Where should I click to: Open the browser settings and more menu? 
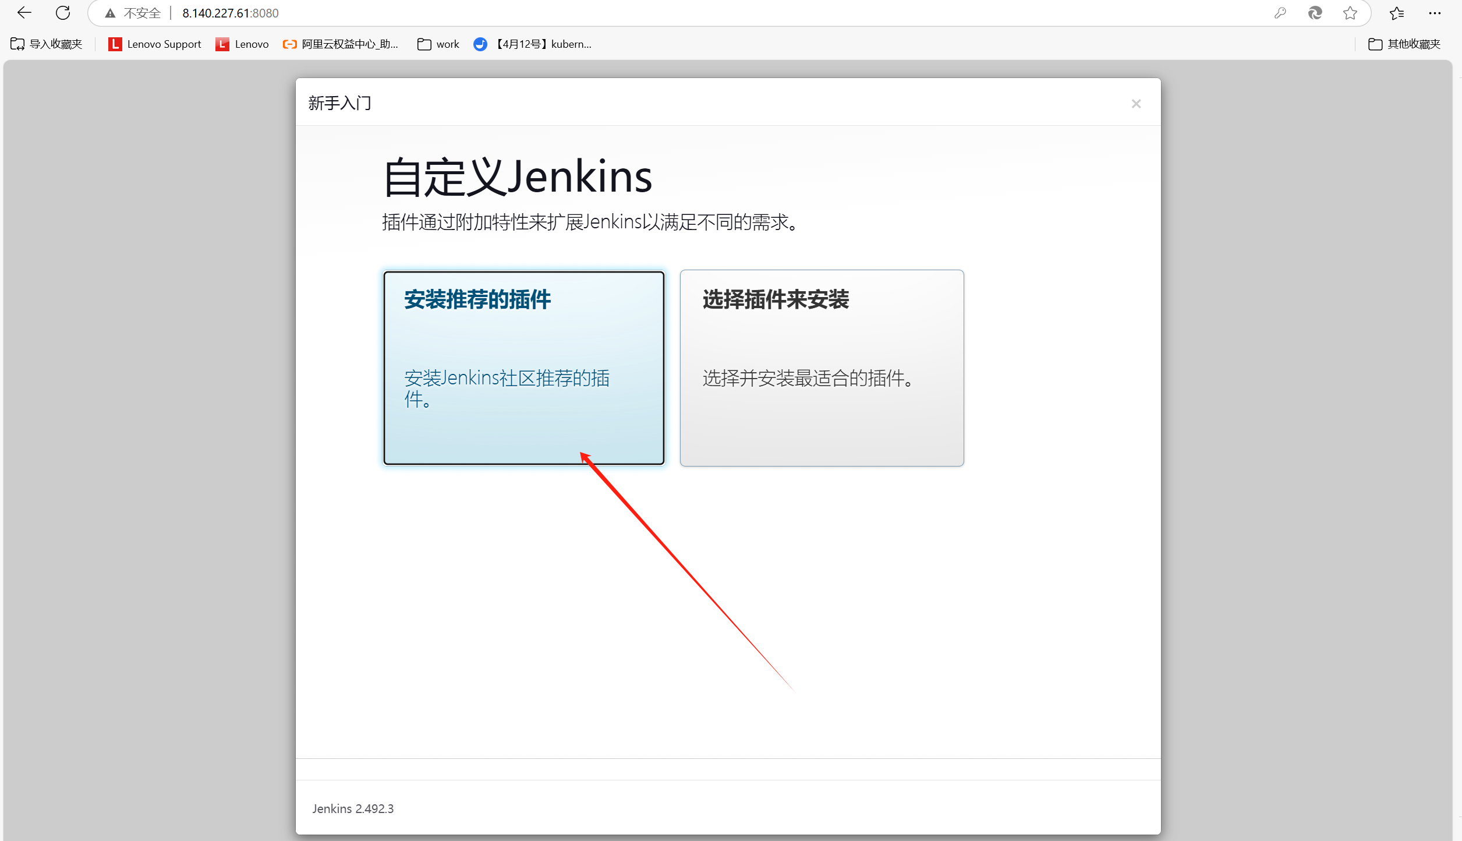coord(1435,13)
